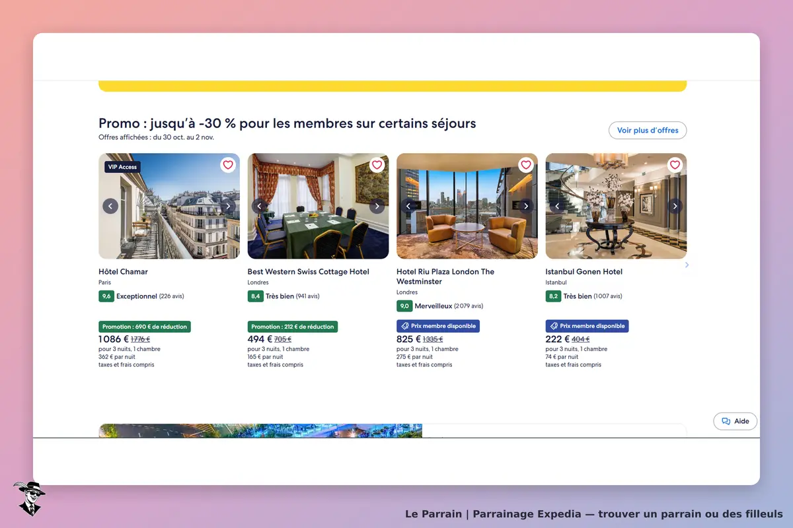Click the (226 avis) review count

(170, 296)
